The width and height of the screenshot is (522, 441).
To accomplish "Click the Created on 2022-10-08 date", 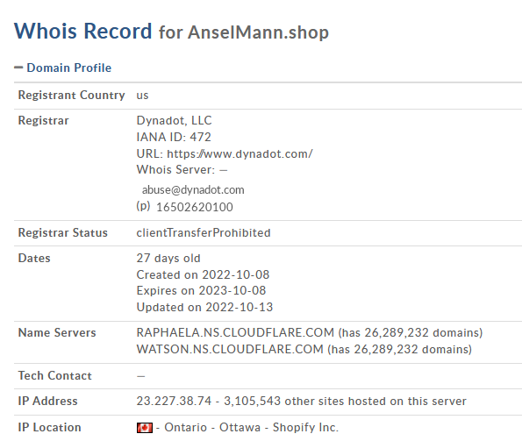I will pyautogui.click(x=203, y=274).
